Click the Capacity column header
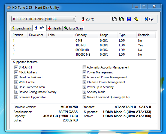The width and height of the screenshot is (166, 134). coord(86,35)
